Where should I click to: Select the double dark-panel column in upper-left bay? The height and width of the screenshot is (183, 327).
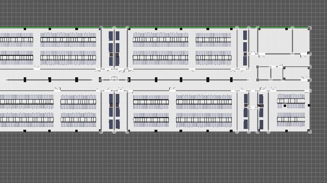pyautogui.click(x=114, y=47)
